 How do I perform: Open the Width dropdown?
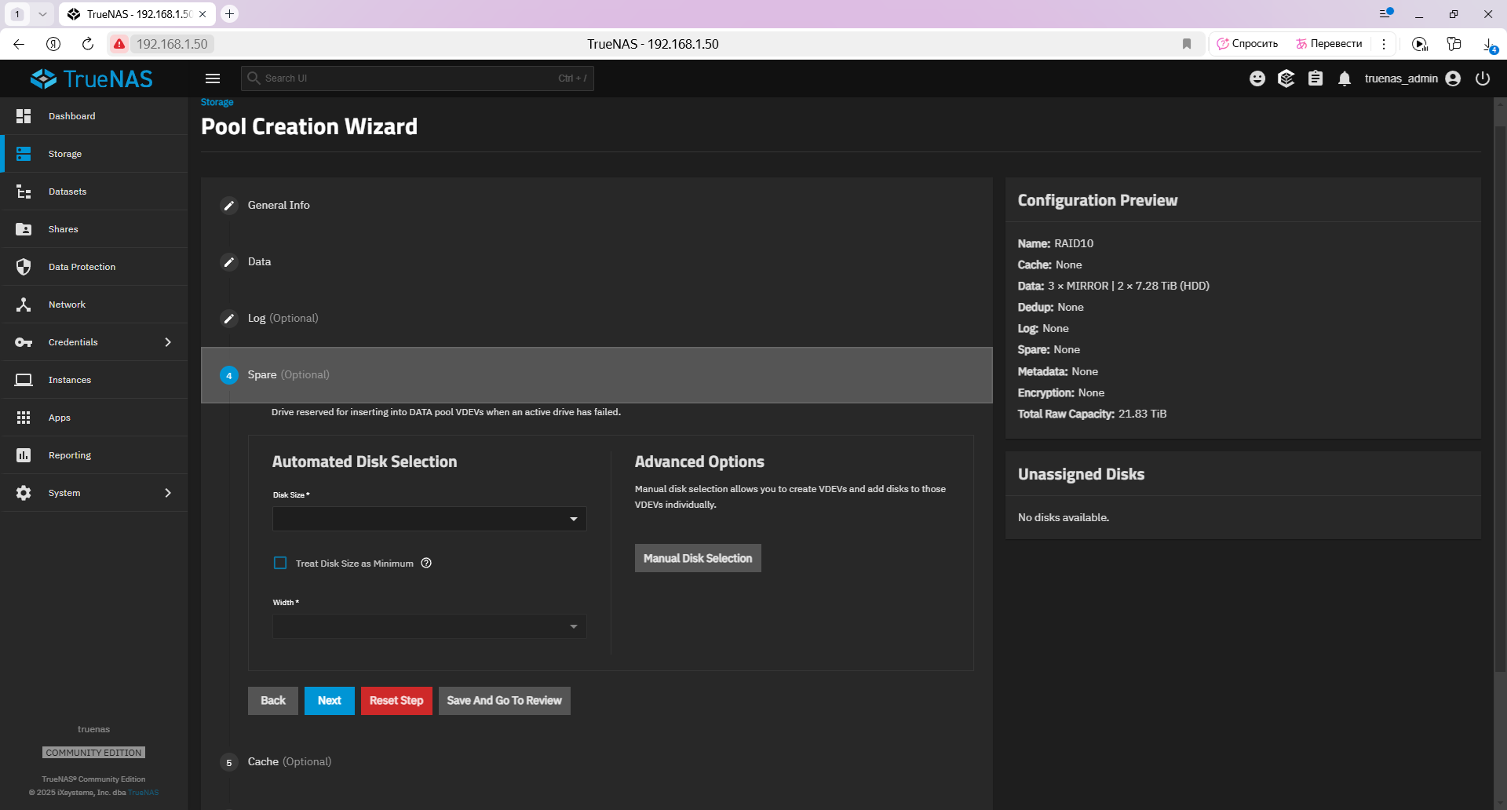point(429,626)
